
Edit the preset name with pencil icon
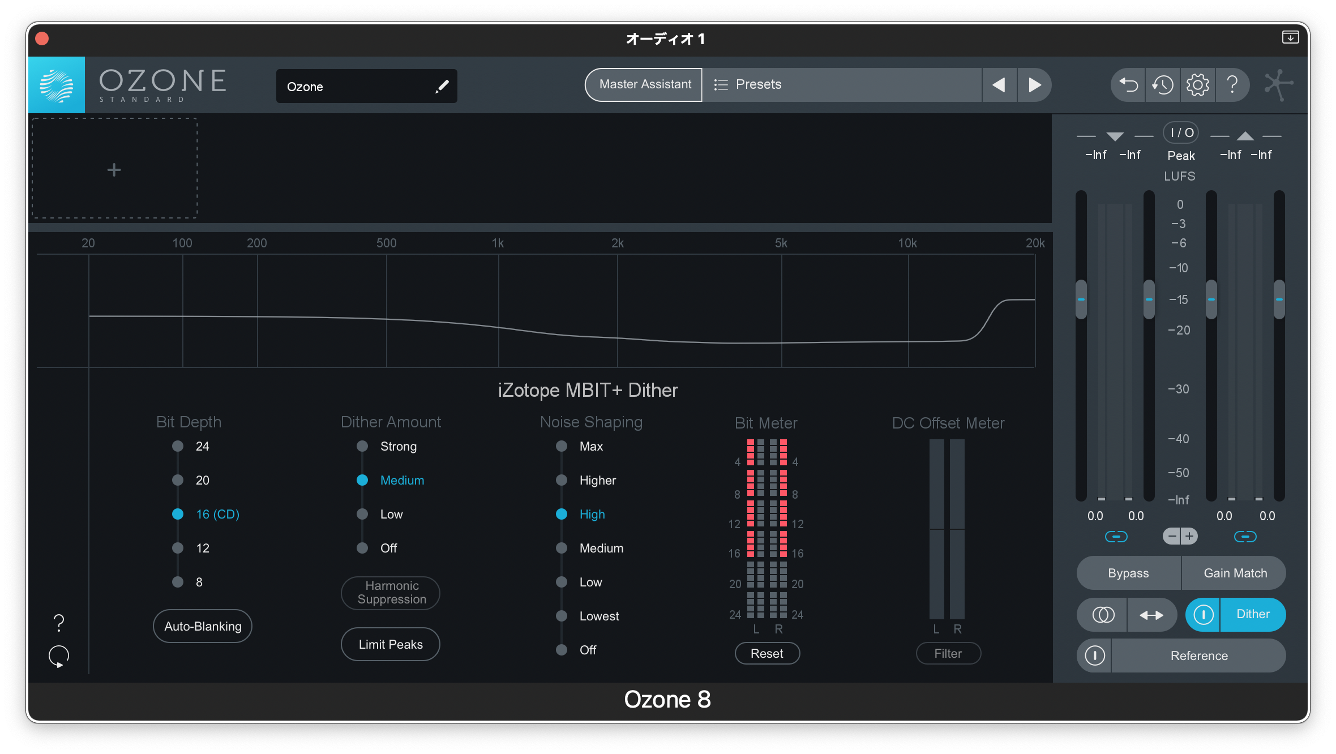coord(442,86)
